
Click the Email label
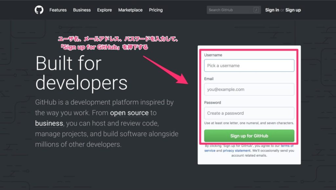pos(209,79)
